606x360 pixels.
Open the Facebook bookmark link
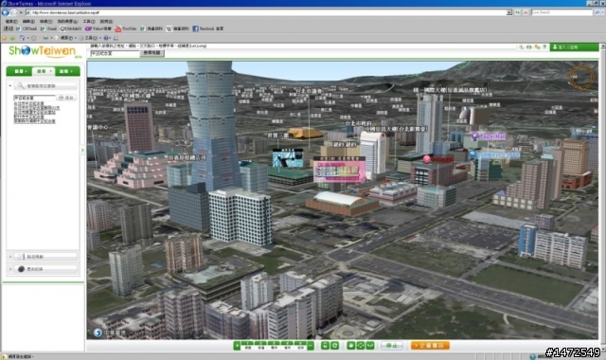pos(208,28)
